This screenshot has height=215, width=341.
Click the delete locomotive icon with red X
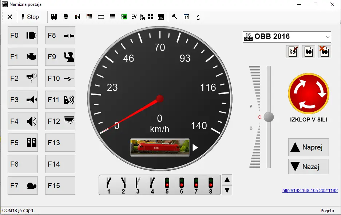(325, 51)
